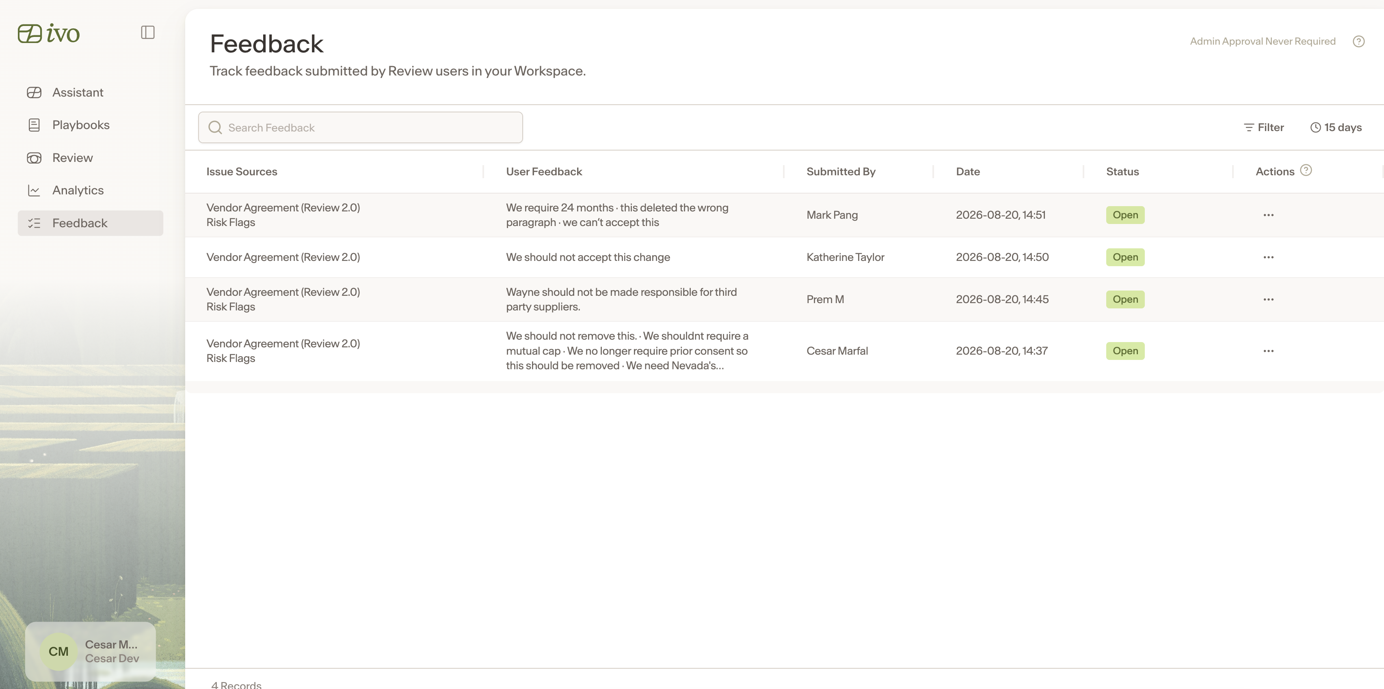Click Vendor Agreement source in Katherine Taylor's row
This screenshot has height=689, width=1384.
[x=283, y=257]
